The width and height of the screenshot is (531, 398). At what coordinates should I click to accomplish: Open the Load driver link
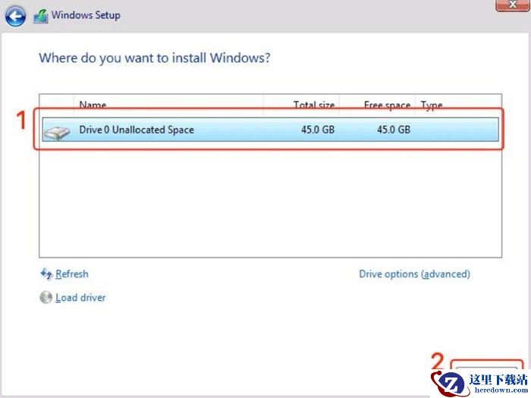[80, 297]
